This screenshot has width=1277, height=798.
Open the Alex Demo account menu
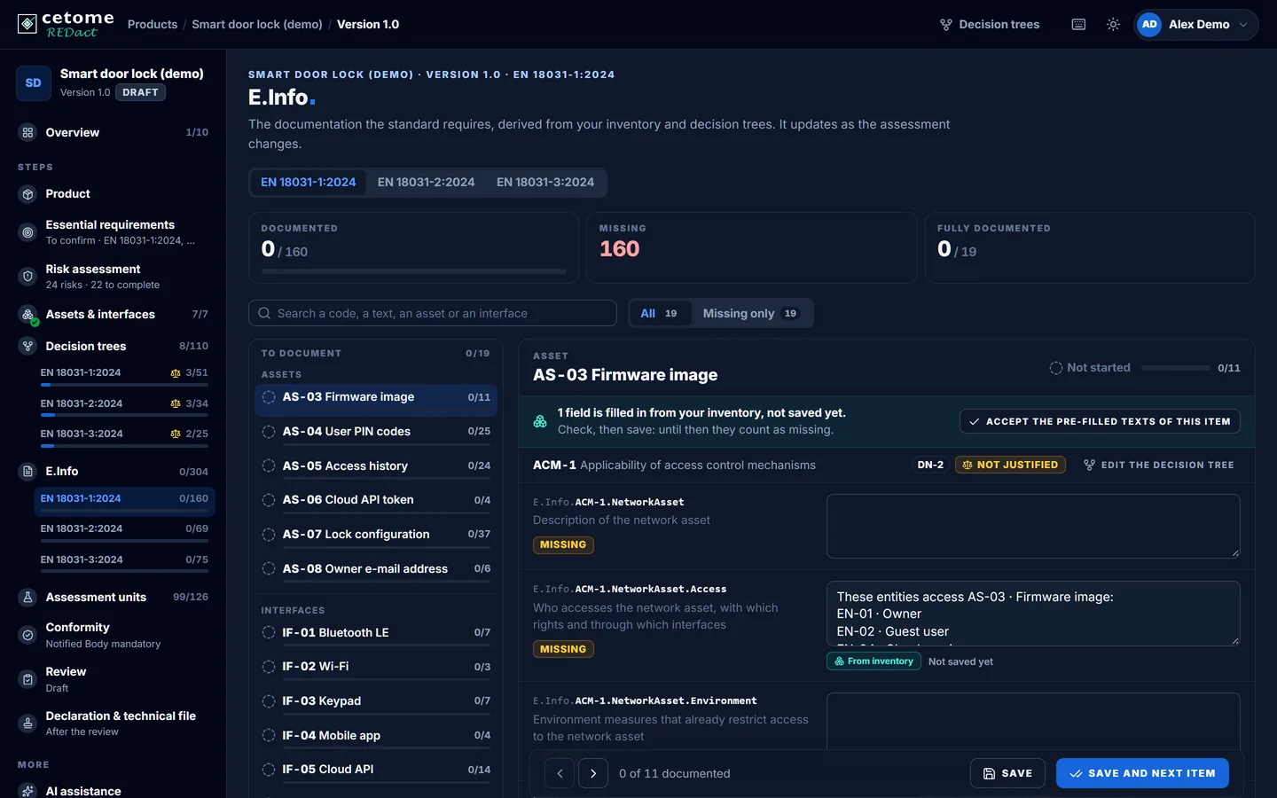click(x=1195, y=25)
